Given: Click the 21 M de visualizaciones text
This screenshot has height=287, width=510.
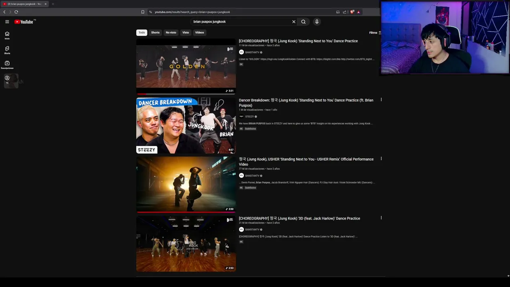Looking at the screenshot, I should coord(251,223).
